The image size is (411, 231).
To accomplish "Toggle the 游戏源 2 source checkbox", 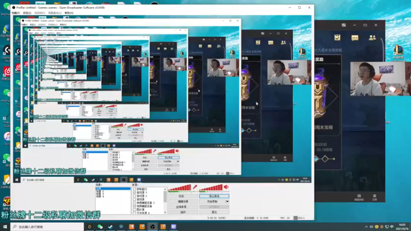I will (x=135, y=196).
